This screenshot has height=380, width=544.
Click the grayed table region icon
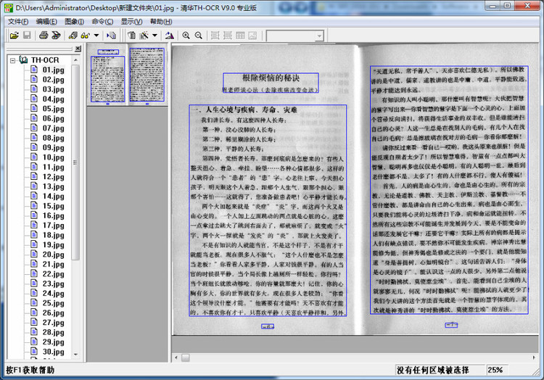click(240, 36)
